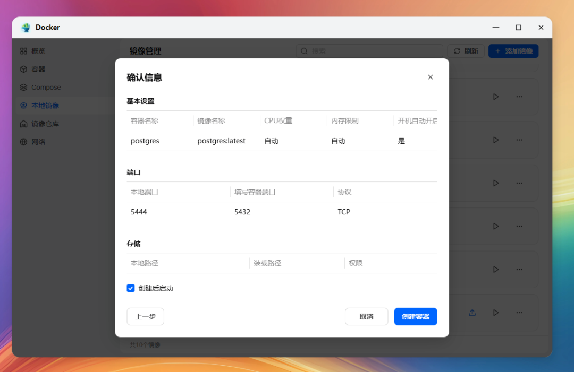This screenshot has width=574, height=372.
Task: Open the more options menu on the last image row
Action: click(519, 313)
